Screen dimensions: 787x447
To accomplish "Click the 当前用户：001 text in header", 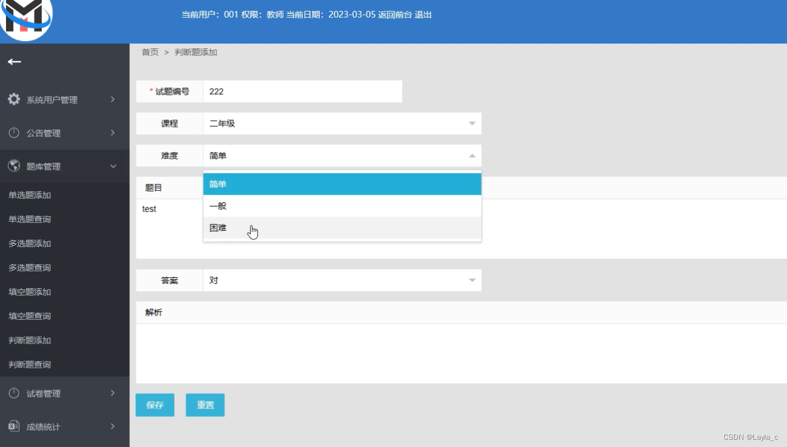I will [210, 14].
